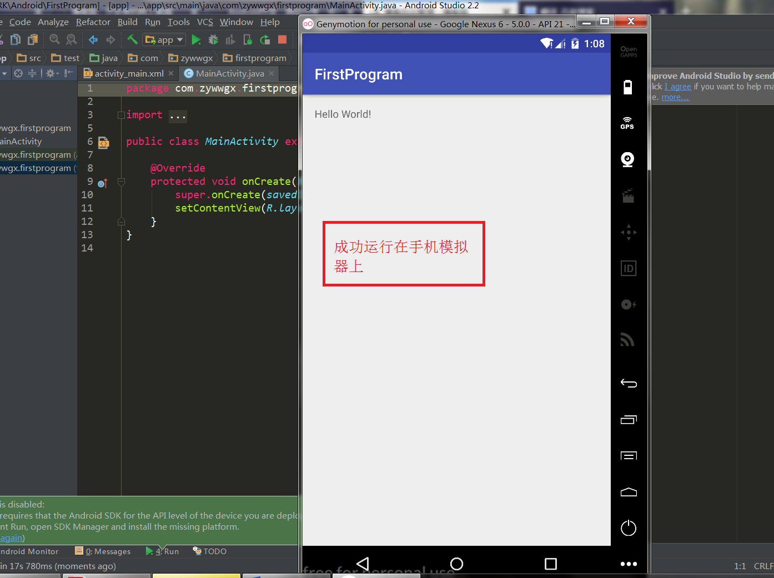Open project panel settings gear dropdown
This screenshot has width=774, height=578.
point(52,73)
